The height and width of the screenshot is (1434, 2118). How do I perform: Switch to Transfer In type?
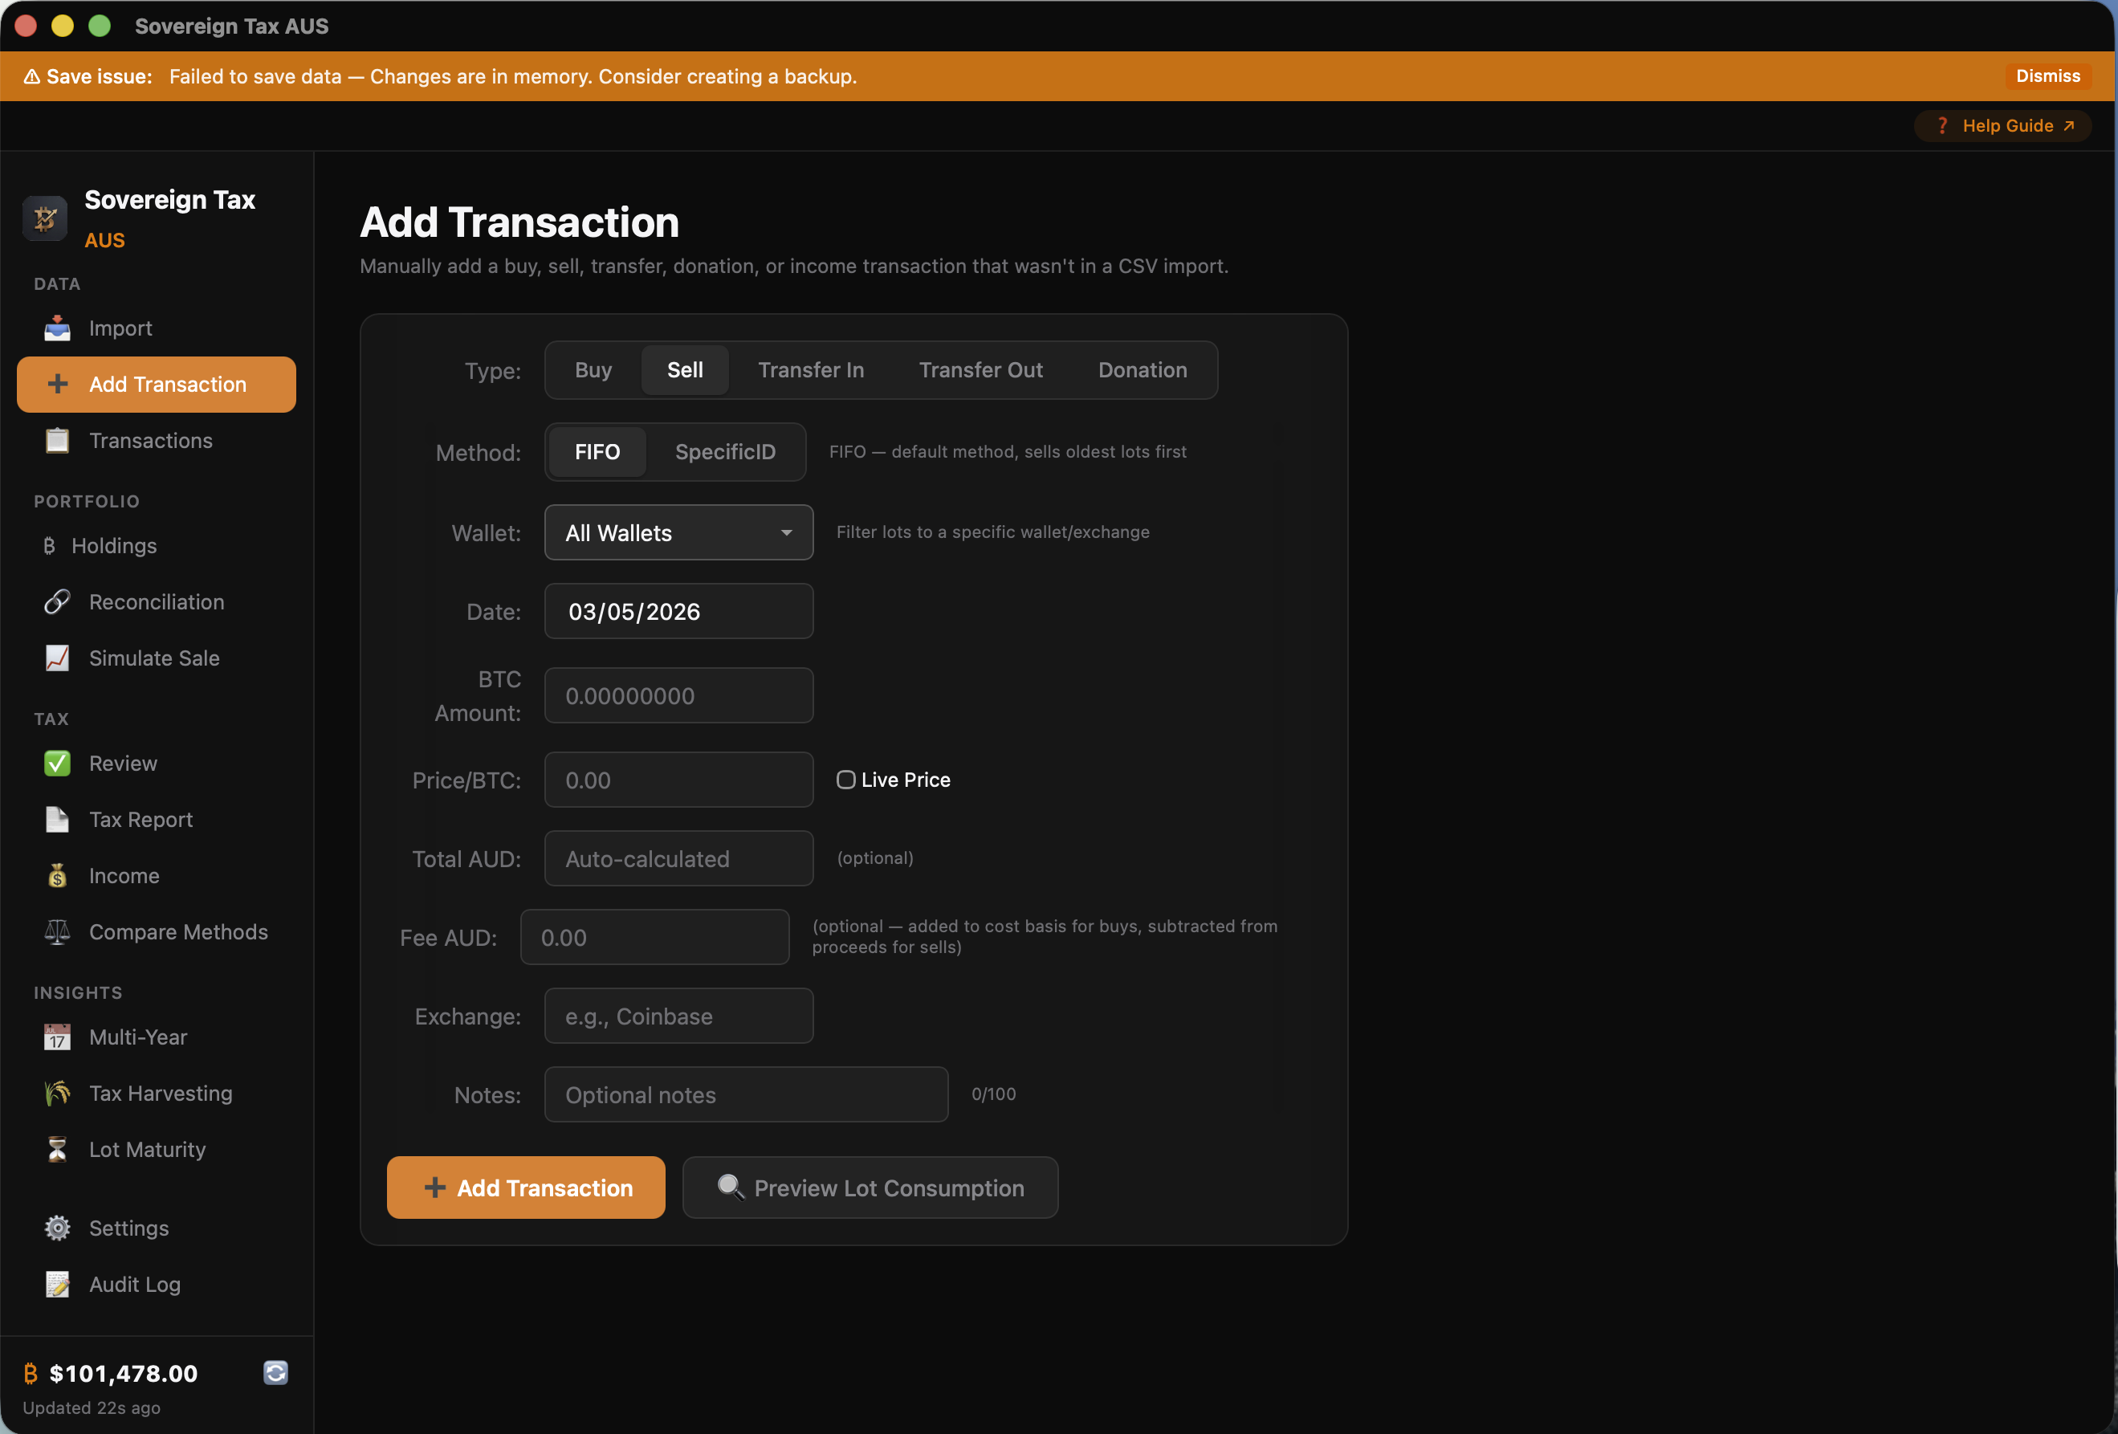point(811,370)
